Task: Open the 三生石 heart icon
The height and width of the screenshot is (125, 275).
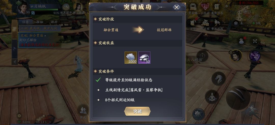Action: [205, 9]
